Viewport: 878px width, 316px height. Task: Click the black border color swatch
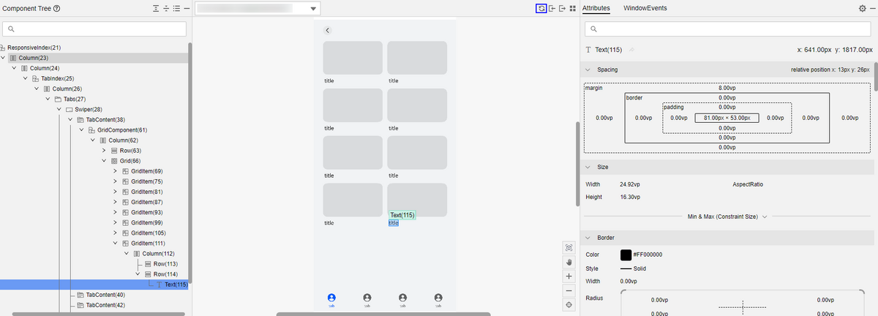pyautogui.click(x=626, y=255)
